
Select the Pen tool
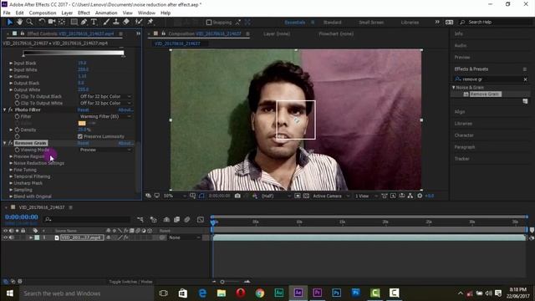(84, 22)
